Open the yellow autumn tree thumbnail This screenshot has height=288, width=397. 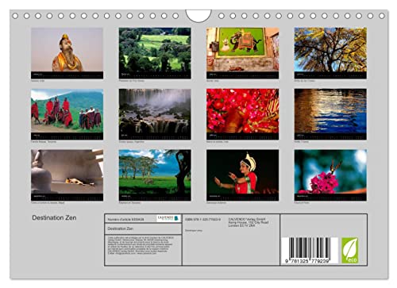[x=330, y=53]
